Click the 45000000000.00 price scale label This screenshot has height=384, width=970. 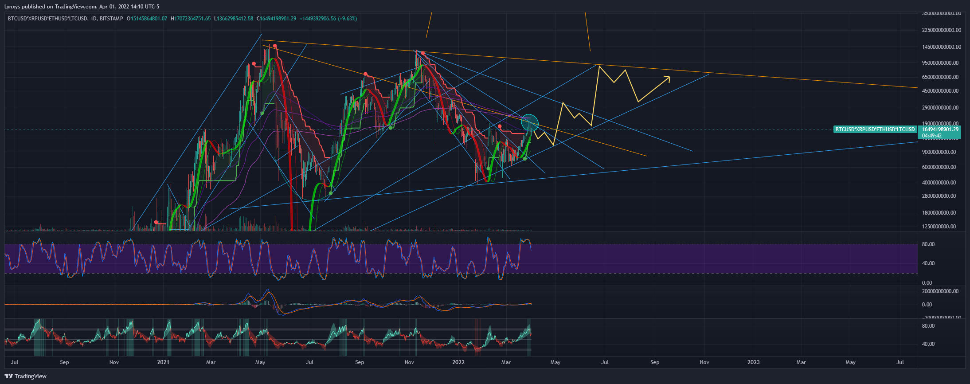point(940,91)
